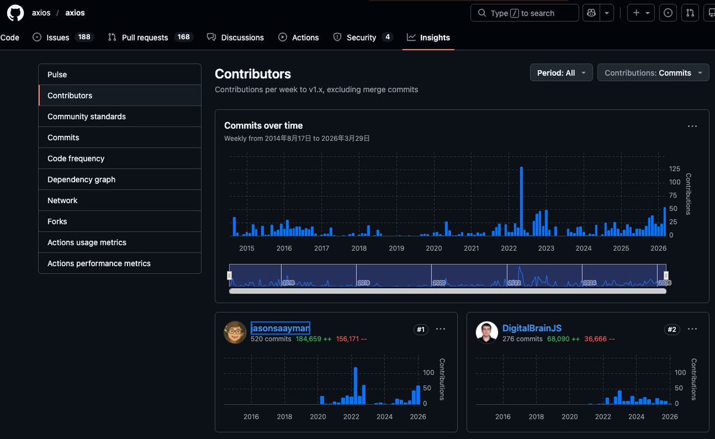Open jasonsaayman card options menu
715x439 pixels.
[x=440, y=329]
